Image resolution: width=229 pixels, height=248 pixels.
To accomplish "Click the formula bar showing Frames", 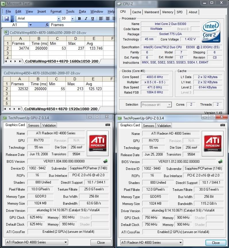I will click(x=82, y=25).
